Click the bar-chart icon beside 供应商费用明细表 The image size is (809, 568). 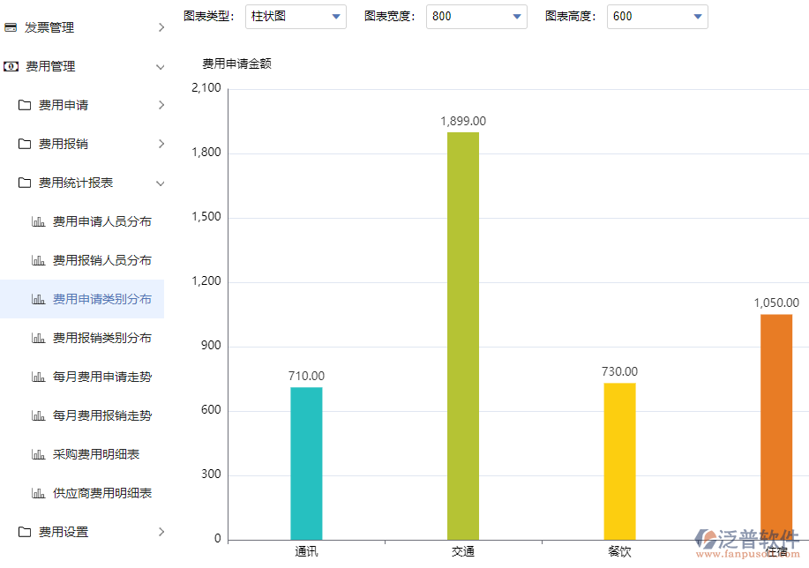pyautogui.click(x=39, y=493)
